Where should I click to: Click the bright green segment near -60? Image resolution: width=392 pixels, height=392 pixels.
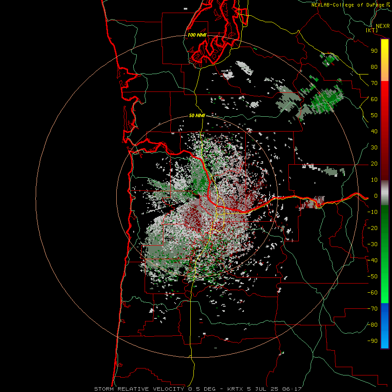click(385, 293)
